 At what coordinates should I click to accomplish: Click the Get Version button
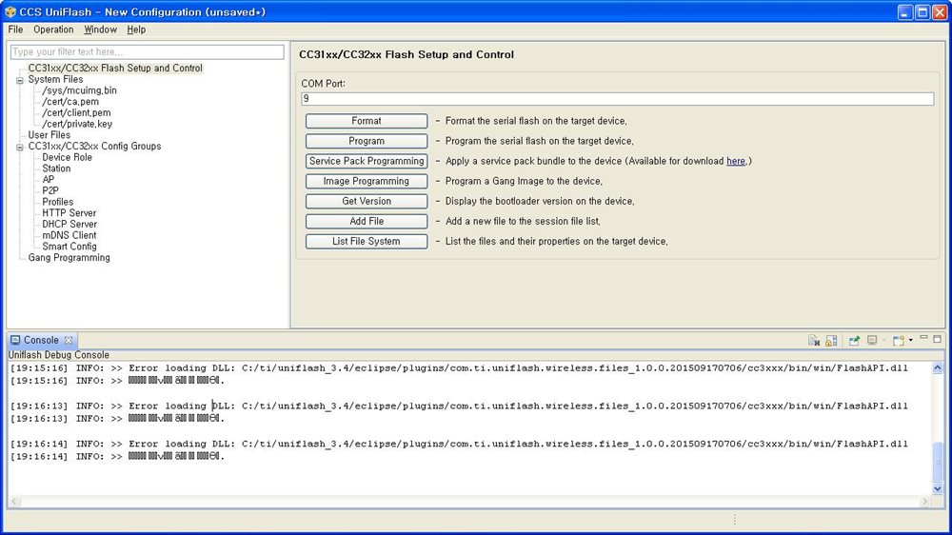[x=367, y=201]
